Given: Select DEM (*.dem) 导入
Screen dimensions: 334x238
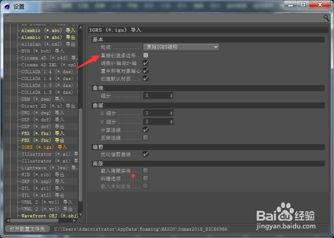Looking at the screenshot, I should [43, 99].
